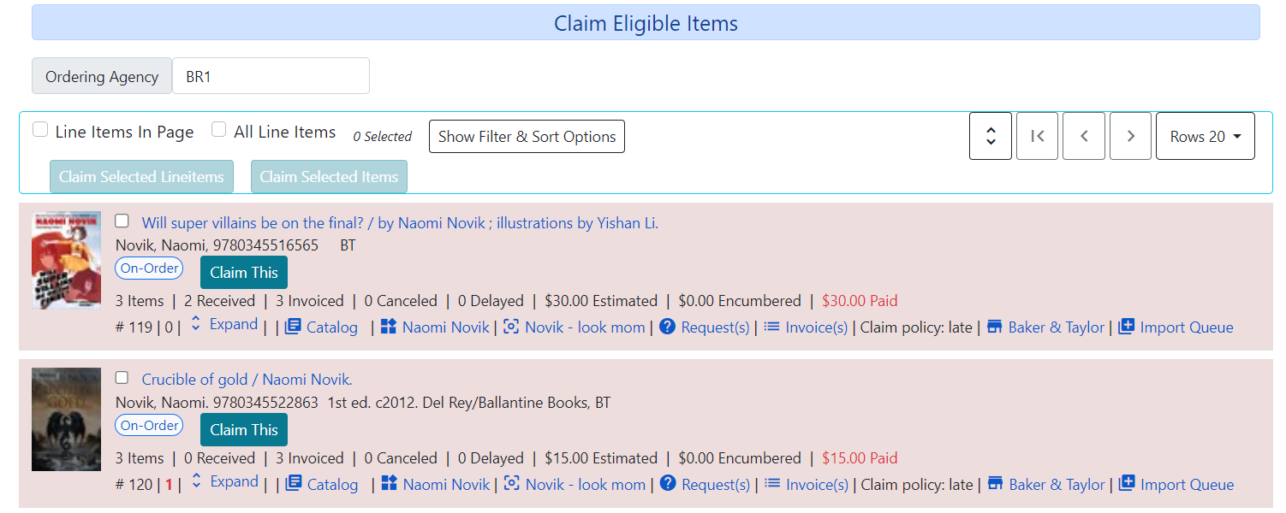The width and height of the screenshot is (1286, 513).
Task: Enable the Line Items In Page checkbox
Action: (40, 128)
